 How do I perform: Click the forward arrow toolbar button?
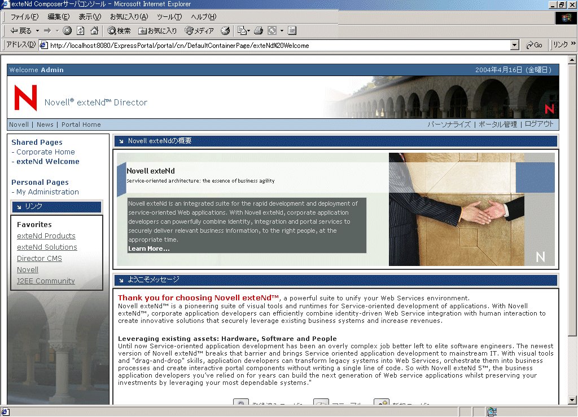click(x=47, y=31)
